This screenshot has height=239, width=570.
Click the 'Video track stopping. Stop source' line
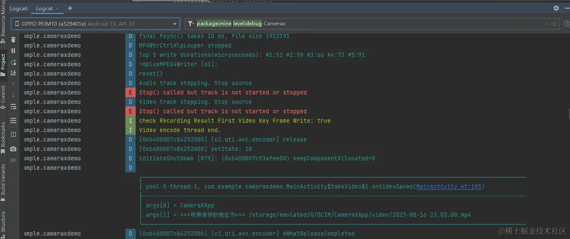(x=196, y=102)
